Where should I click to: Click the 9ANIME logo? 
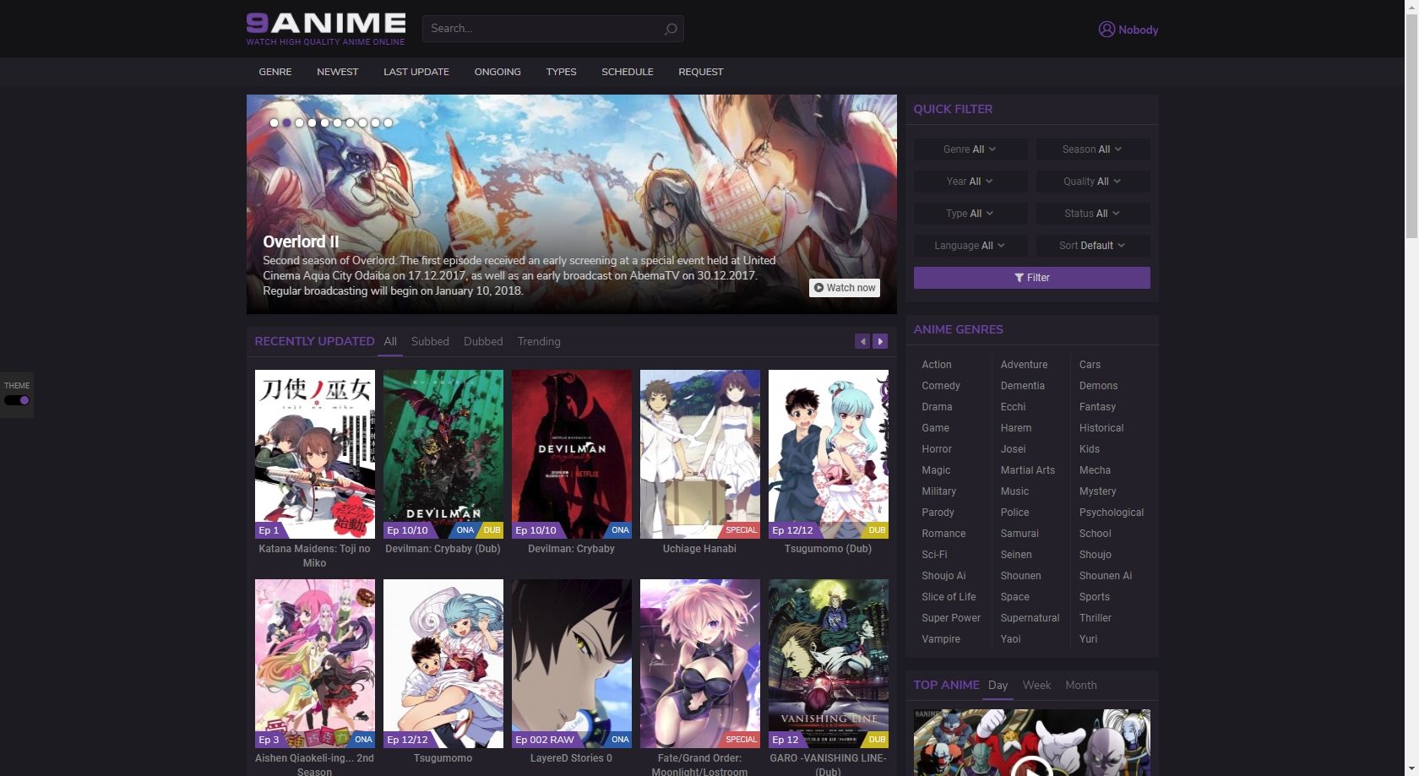326,23
